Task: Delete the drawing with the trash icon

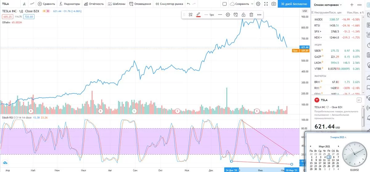Action: 251,14
